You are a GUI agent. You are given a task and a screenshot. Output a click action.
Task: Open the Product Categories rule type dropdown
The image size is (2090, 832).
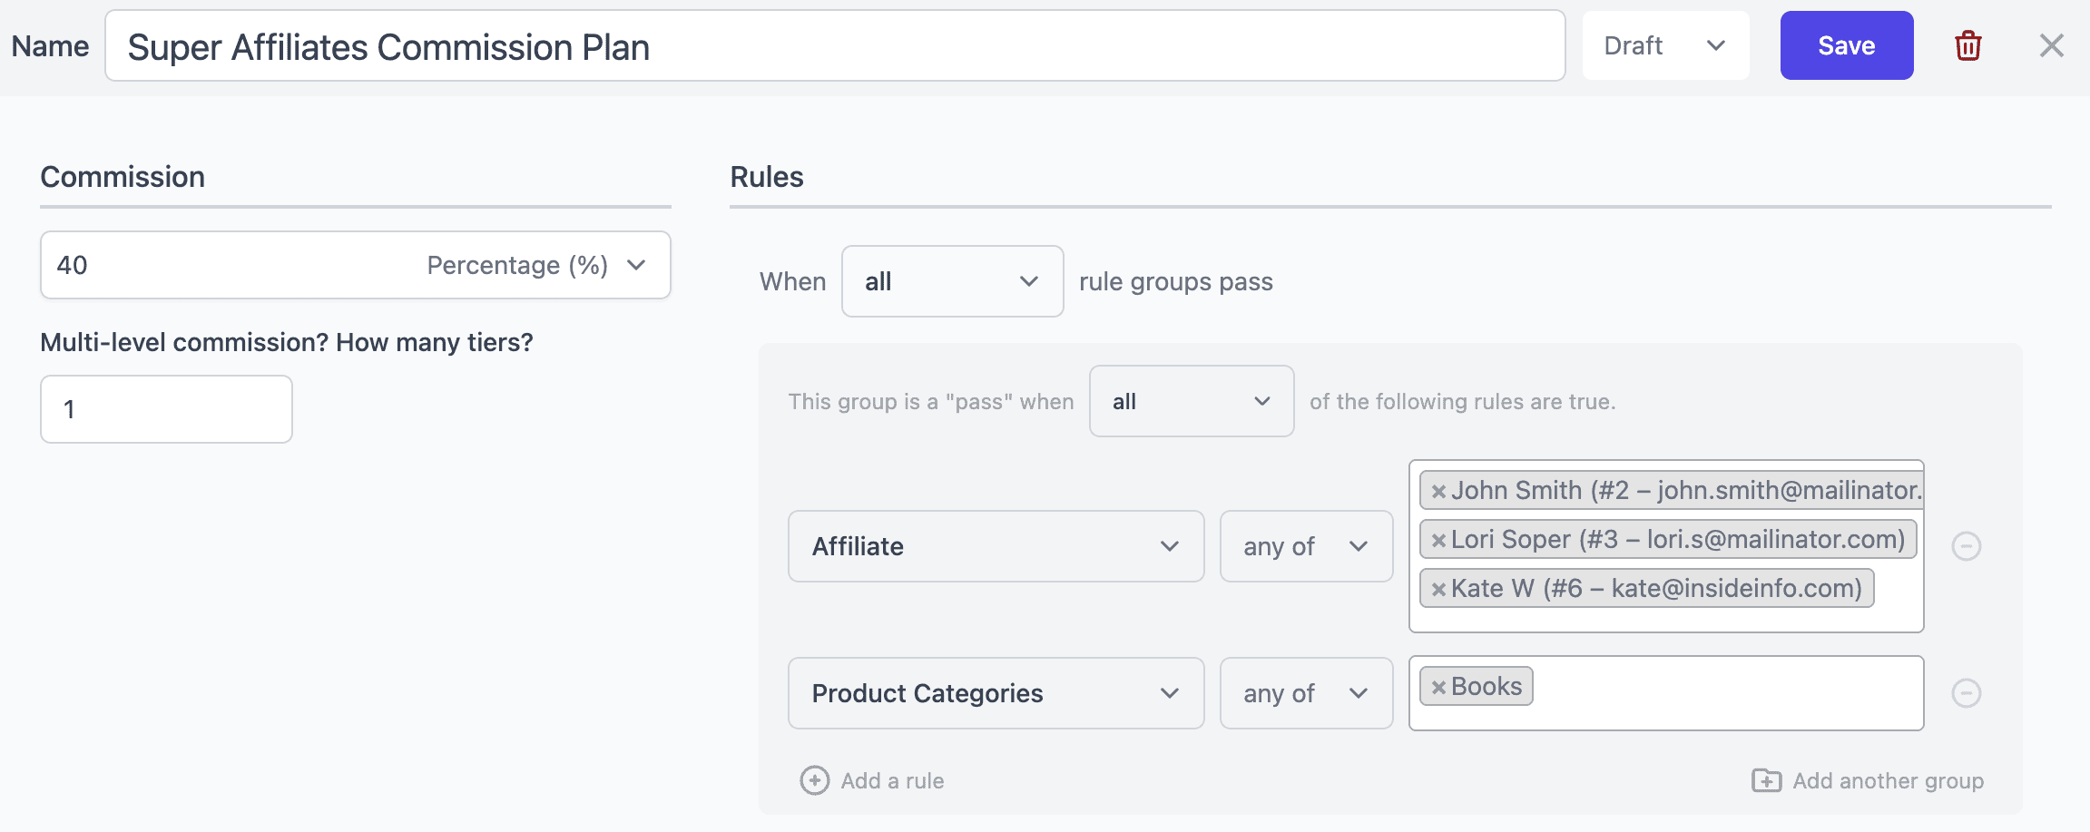(x=996, y=693)
